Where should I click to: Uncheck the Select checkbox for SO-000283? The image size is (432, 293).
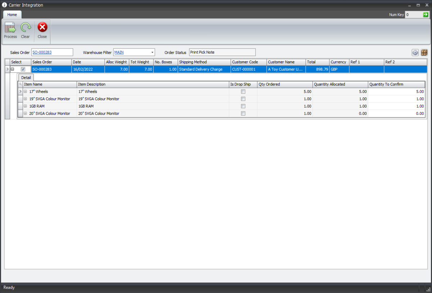pyautogui.click(x=23, y=69)
